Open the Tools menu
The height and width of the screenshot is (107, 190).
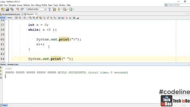tap(56, 5)
